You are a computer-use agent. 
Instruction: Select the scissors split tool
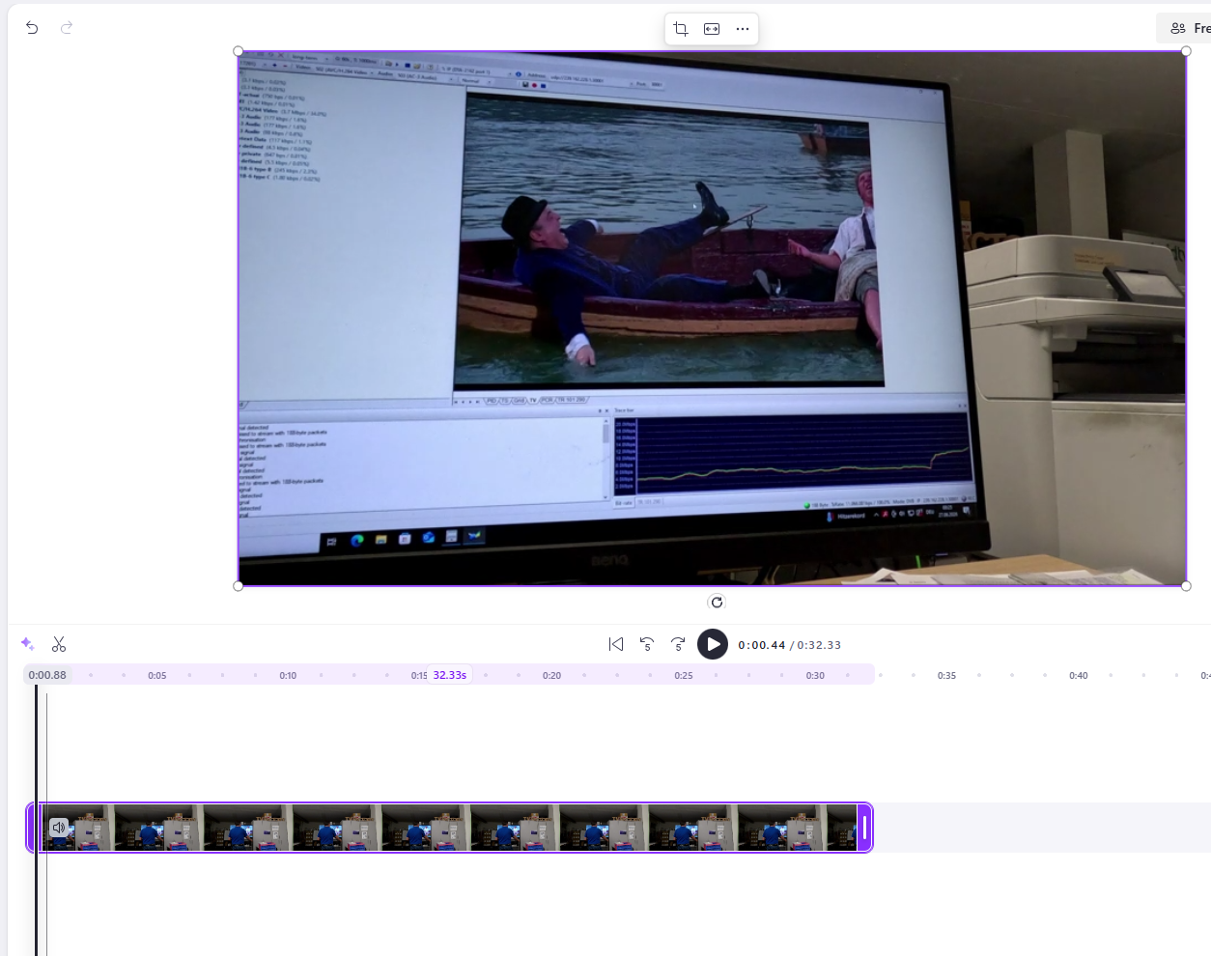[59, 644]
